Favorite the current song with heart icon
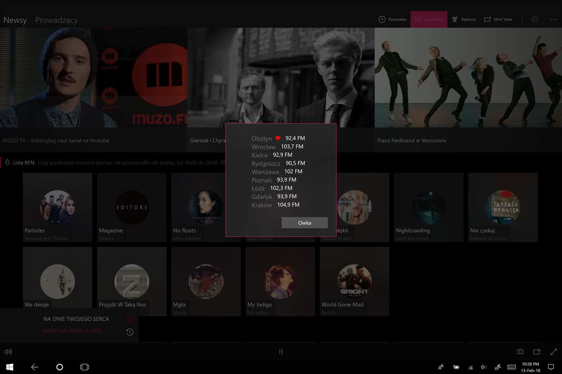Image resolution: width=562 pixels, height=374 pixels. [130, 319]
